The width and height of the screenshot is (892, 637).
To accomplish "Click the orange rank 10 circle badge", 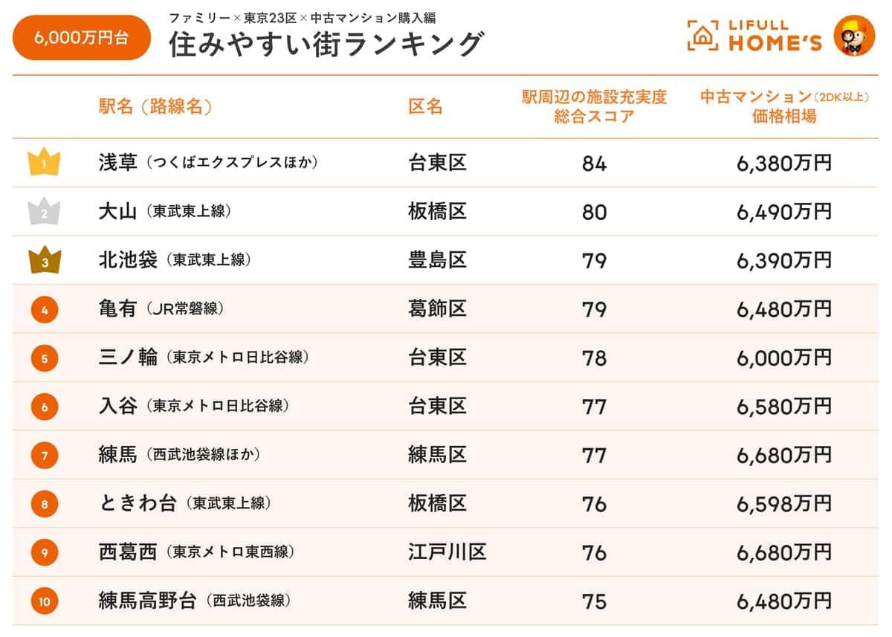I will 45,601.
